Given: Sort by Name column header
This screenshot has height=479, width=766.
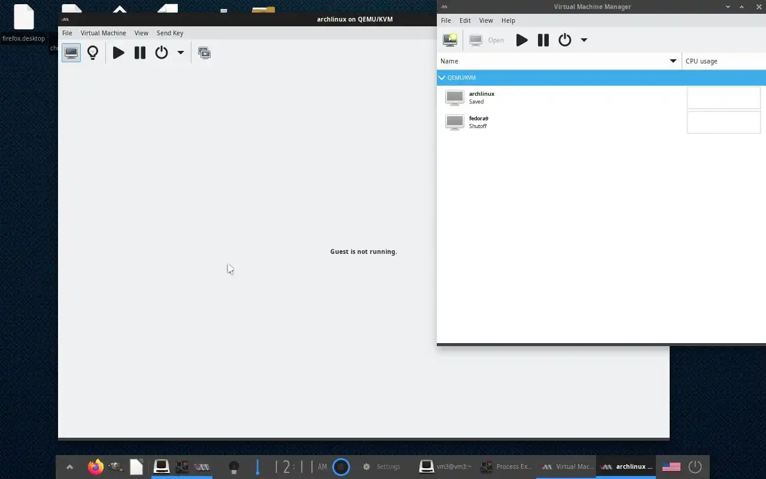Looking at the screenshot, I should click(559, 61).
